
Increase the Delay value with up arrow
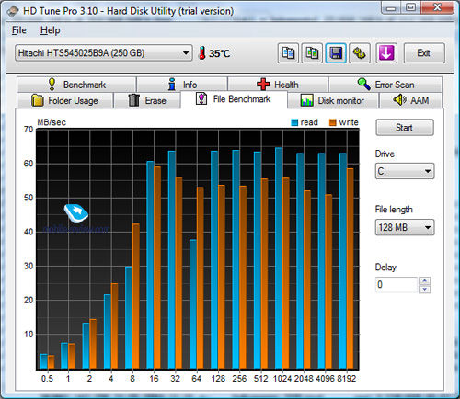(425, 280)
